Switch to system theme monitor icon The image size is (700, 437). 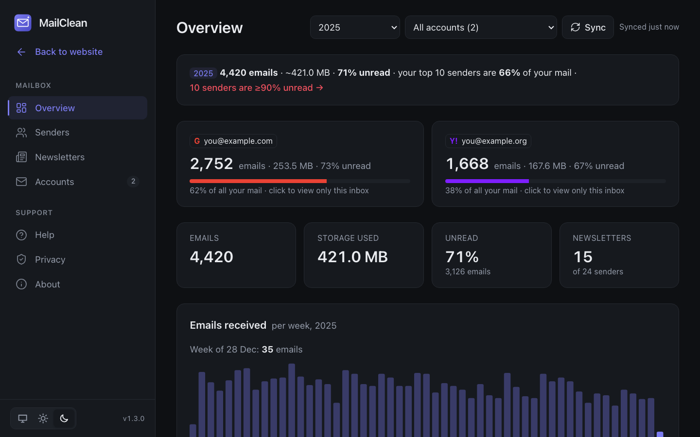tap(22, 419)
